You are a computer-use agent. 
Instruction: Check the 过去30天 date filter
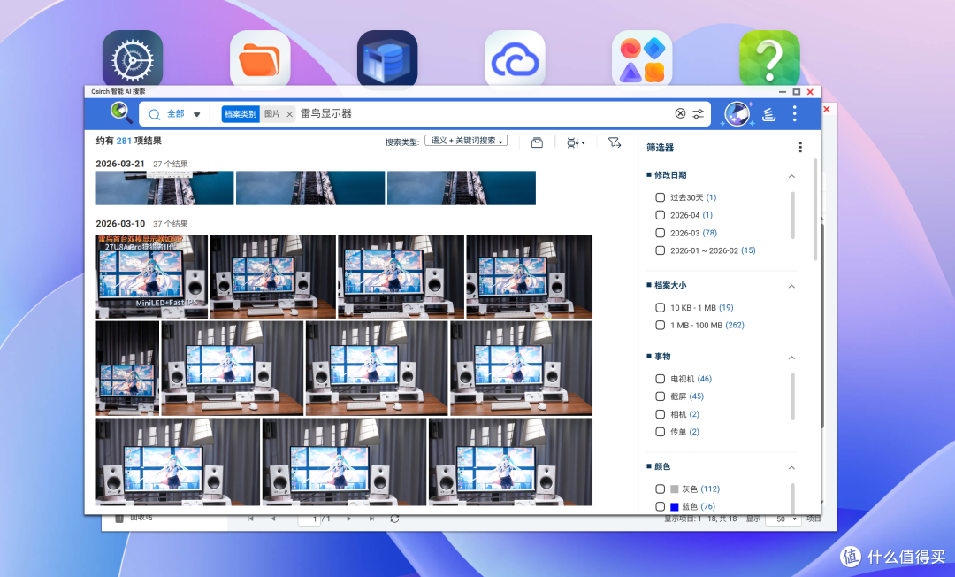(660, 197)
